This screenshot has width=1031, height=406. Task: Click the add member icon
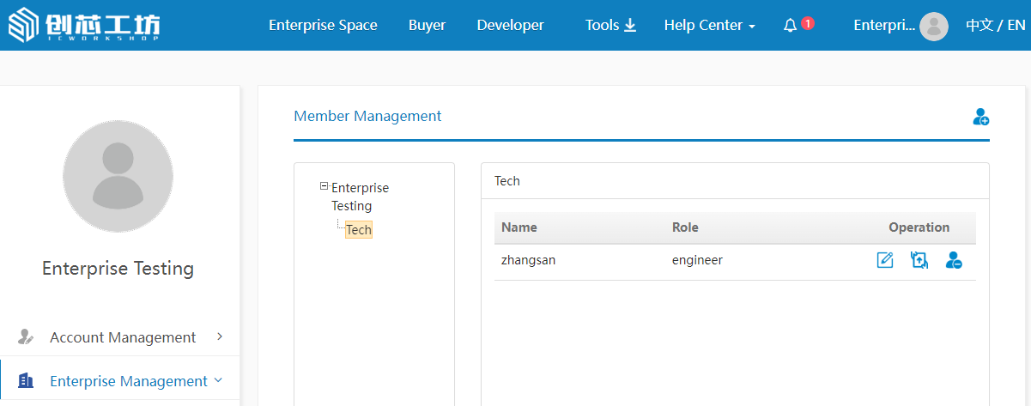(x=980, y=117)
